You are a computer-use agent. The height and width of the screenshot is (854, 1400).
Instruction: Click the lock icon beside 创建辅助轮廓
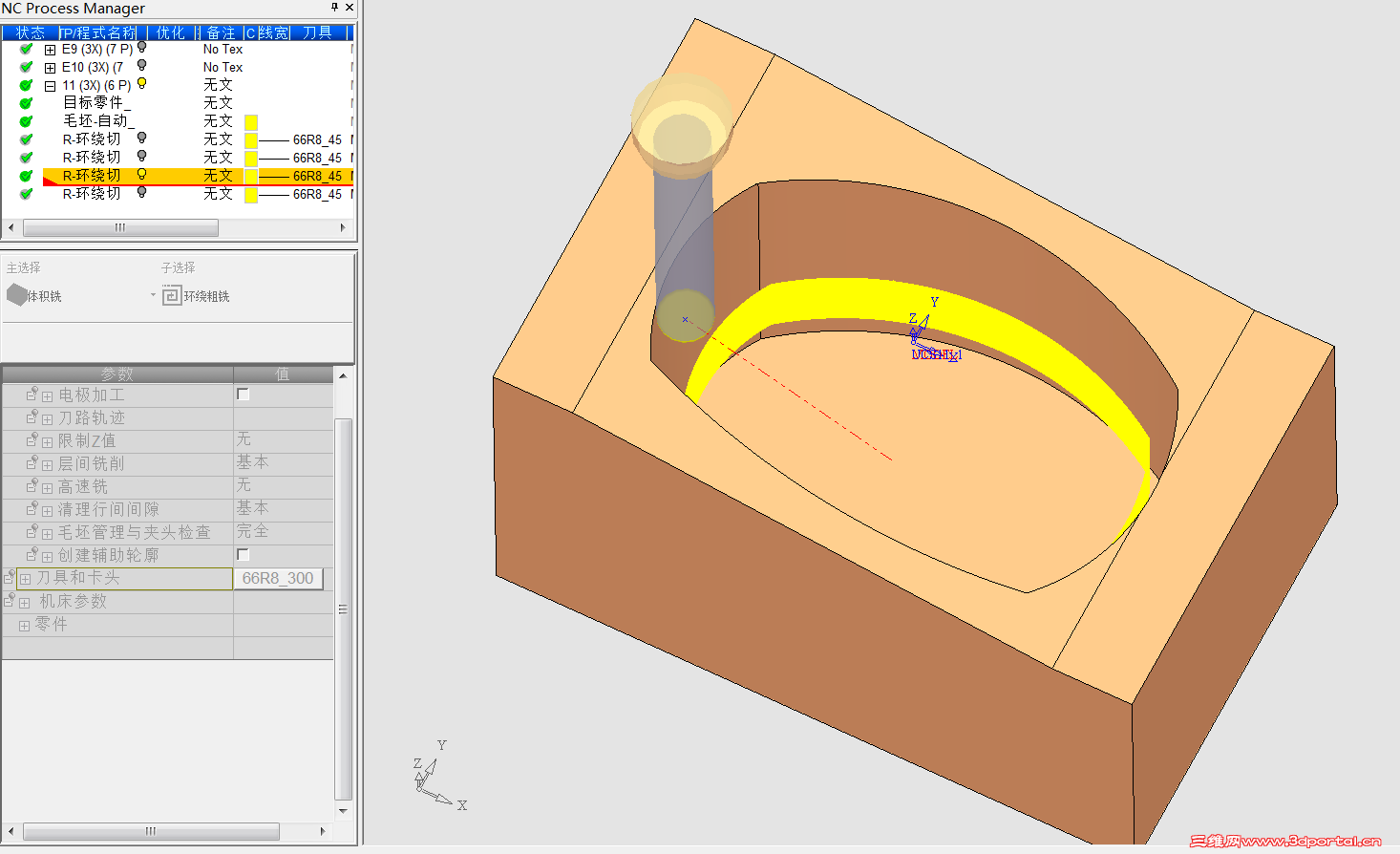click(32, 554)
